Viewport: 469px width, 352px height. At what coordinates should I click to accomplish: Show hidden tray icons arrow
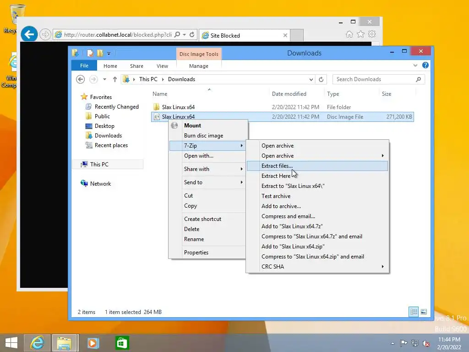[x=393, y=343]
